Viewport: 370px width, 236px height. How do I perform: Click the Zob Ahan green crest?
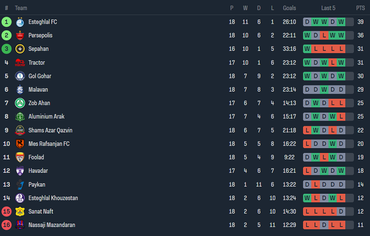click(x=20, y=103)
